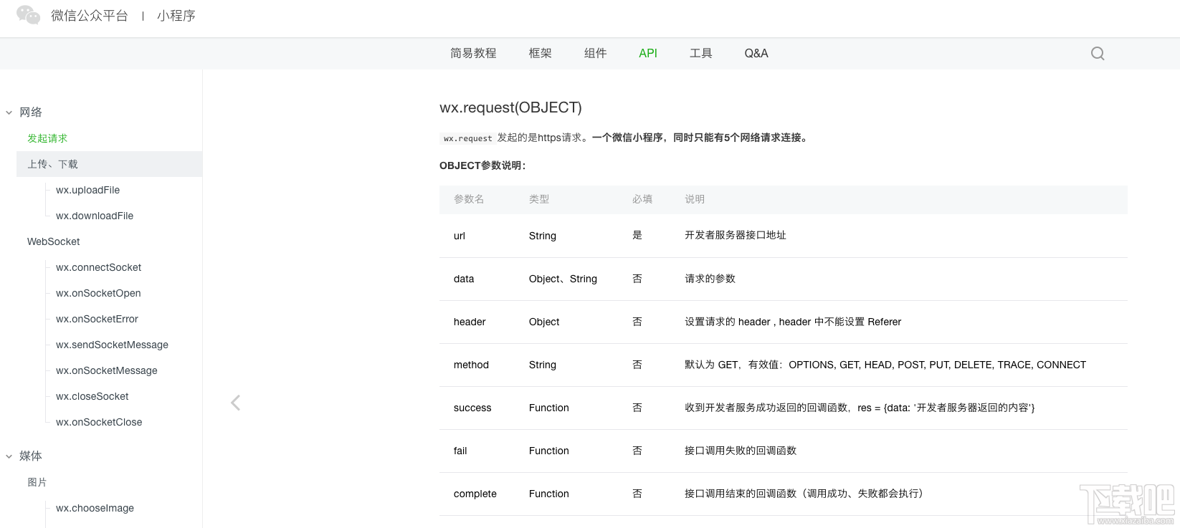Click the WeChat logo icon

[x=29, y=15]
